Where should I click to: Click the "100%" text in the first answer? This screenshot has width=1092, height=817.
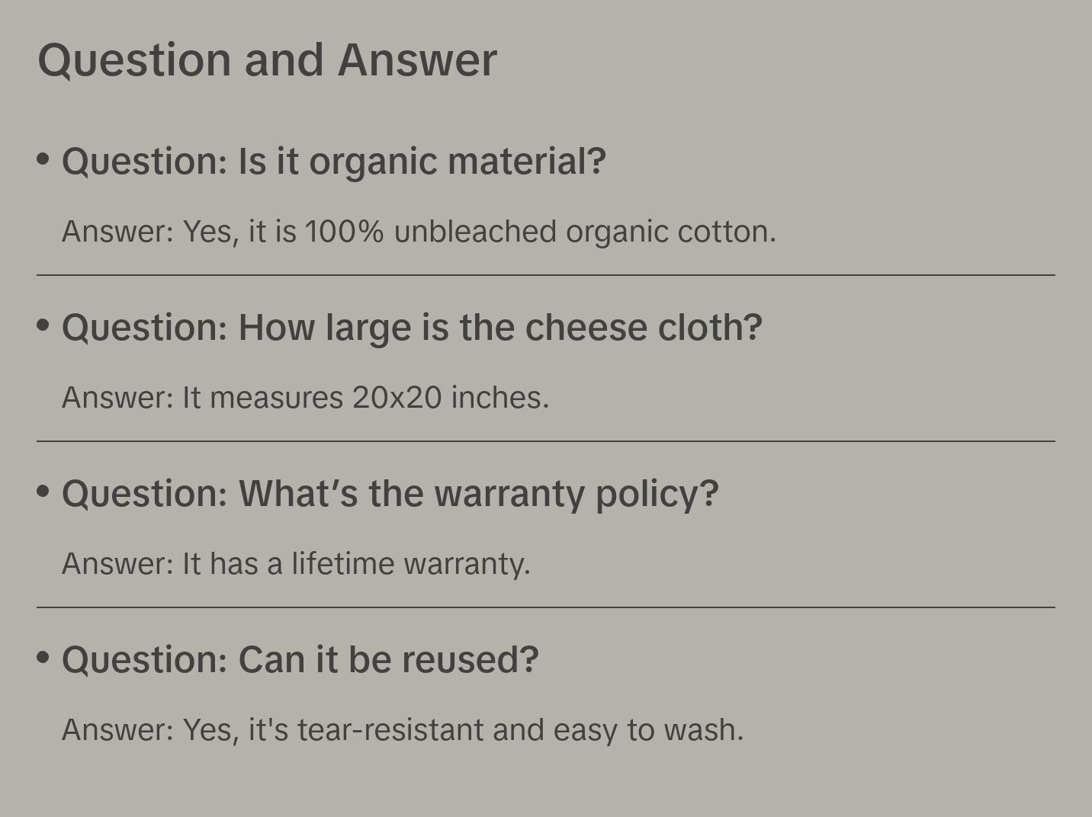point(344,232)
